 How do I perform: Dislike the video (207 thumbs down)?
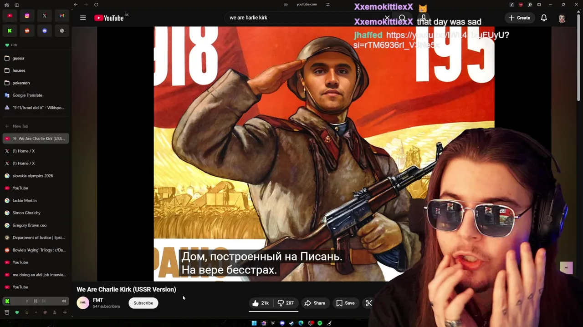tap(286, 303)
